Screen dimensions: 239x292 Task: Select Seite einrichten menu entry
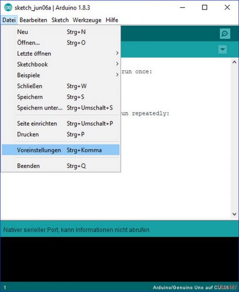click(61, 124)
